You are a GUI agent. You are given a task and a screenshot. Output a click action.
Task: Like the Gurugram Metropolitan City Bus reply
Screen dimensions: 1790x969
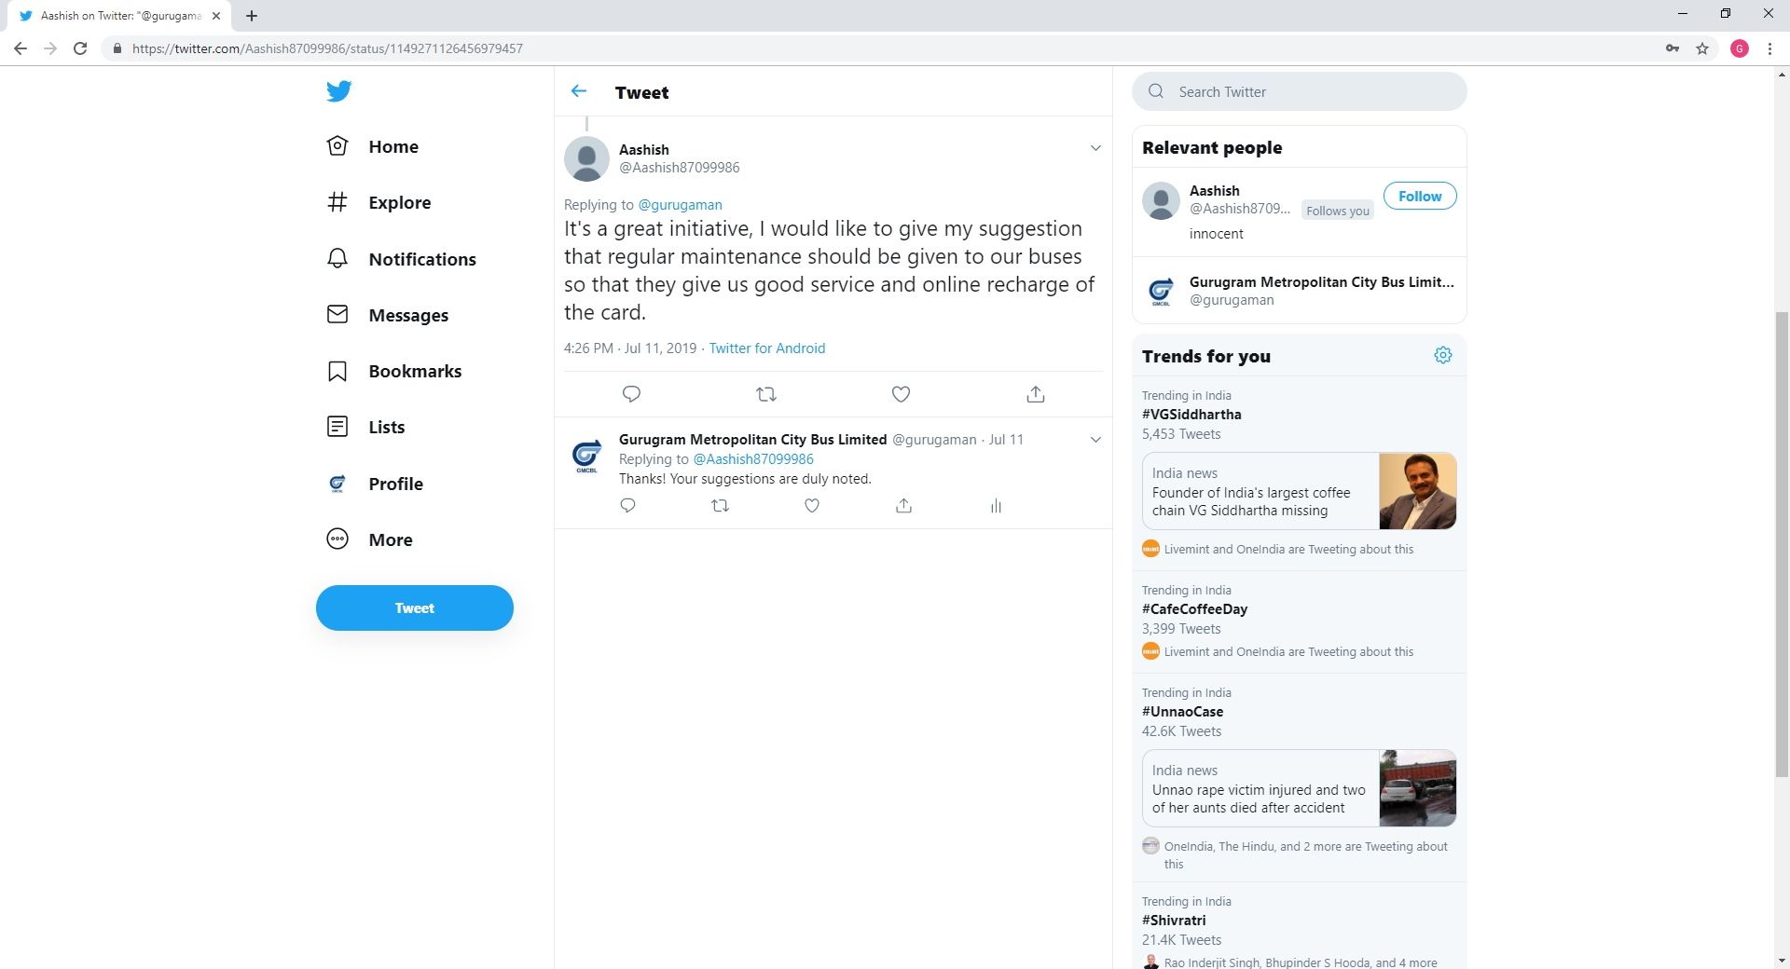pyautogui.click(x=812, y=506)
